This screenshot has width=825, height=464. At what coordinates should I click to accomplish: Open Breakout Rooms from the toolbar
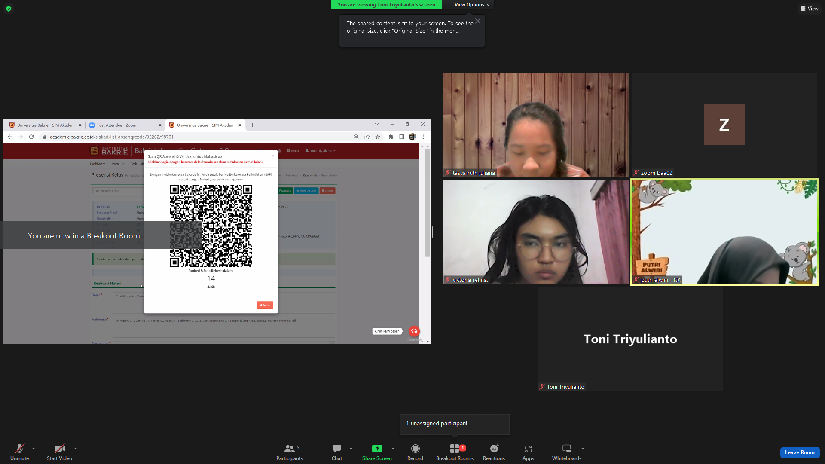(x=455, y=452)
